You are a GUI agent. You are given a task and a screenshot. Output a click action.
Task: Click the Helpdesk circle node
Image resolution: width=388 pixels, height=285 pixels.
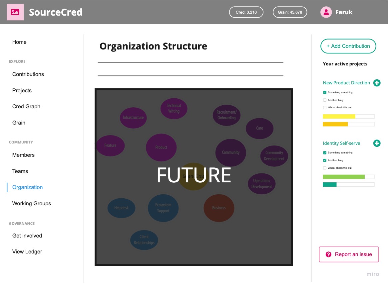[x=121, y=208]
